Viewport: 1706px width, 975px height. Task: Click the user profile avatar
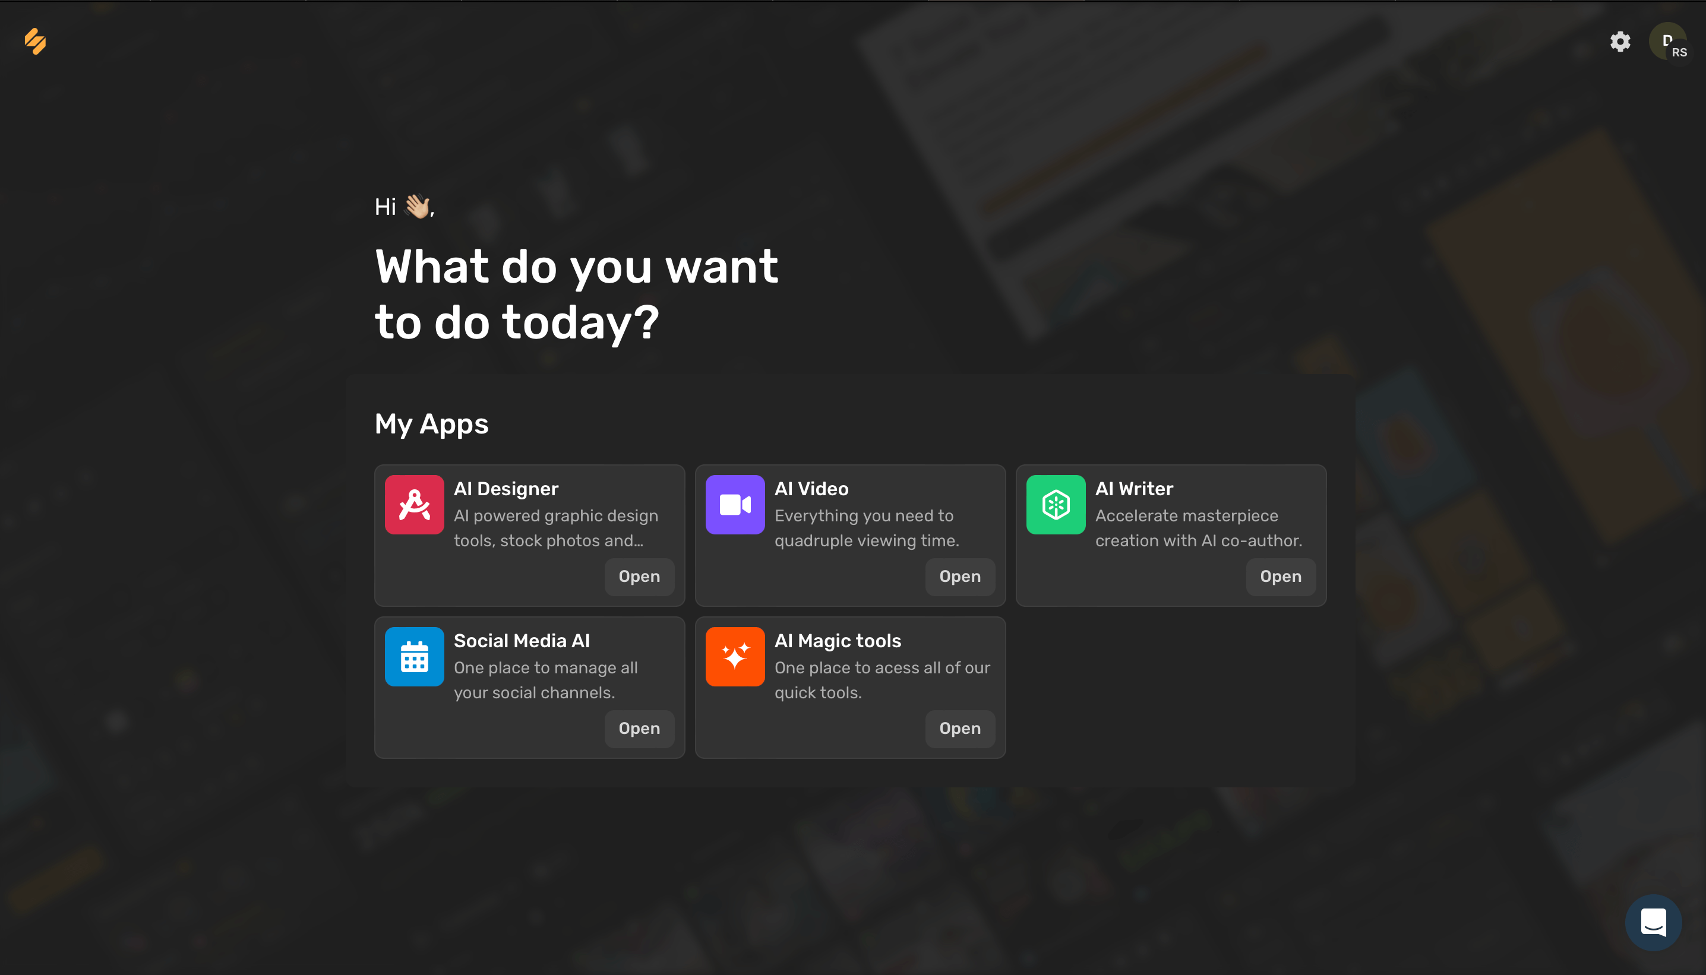coord(1666,41)
